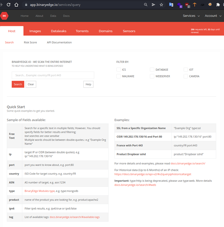This screenshot has height=227, width=224.
Task: Click the zoom magnifier icon in address bar
Action: (145, 5)
